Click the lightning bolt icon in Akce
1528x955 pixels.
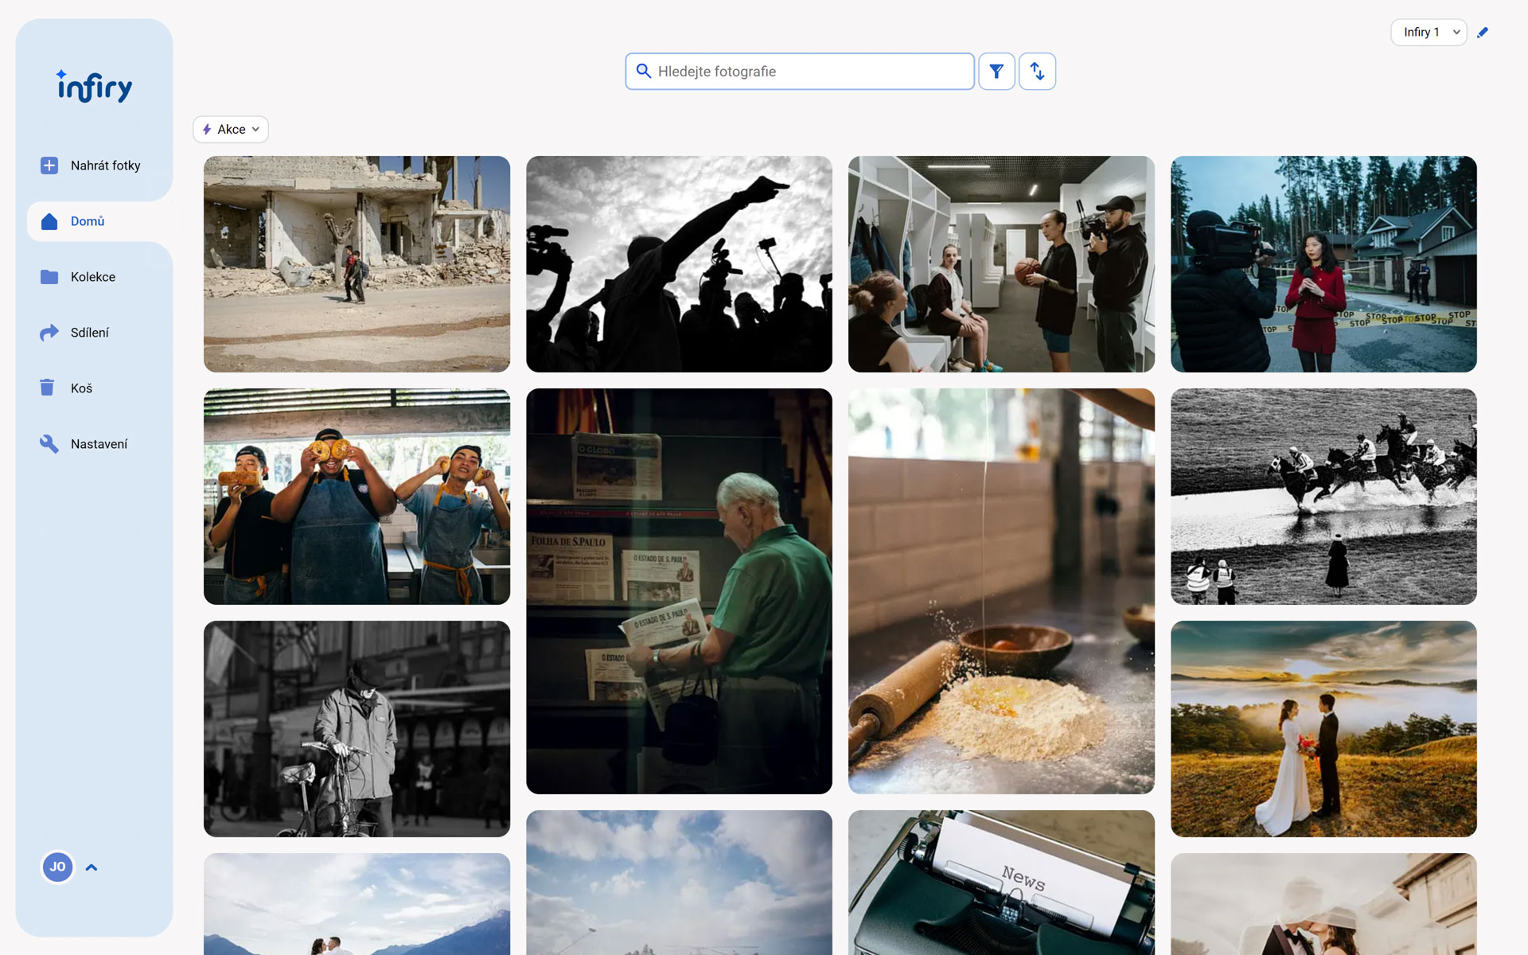tap(207, 129)
